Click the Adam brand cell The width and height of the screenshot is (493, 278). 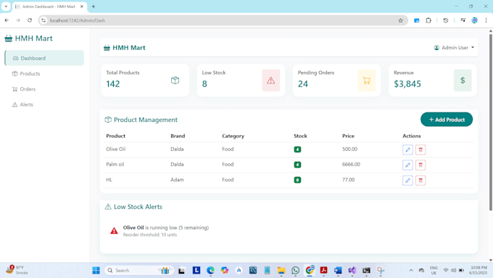tap(177, 180)
